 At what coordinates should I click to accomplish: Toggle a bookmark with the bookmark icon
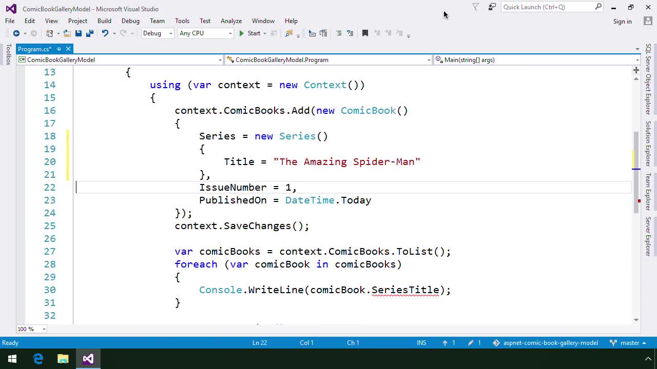click(365, 33)
